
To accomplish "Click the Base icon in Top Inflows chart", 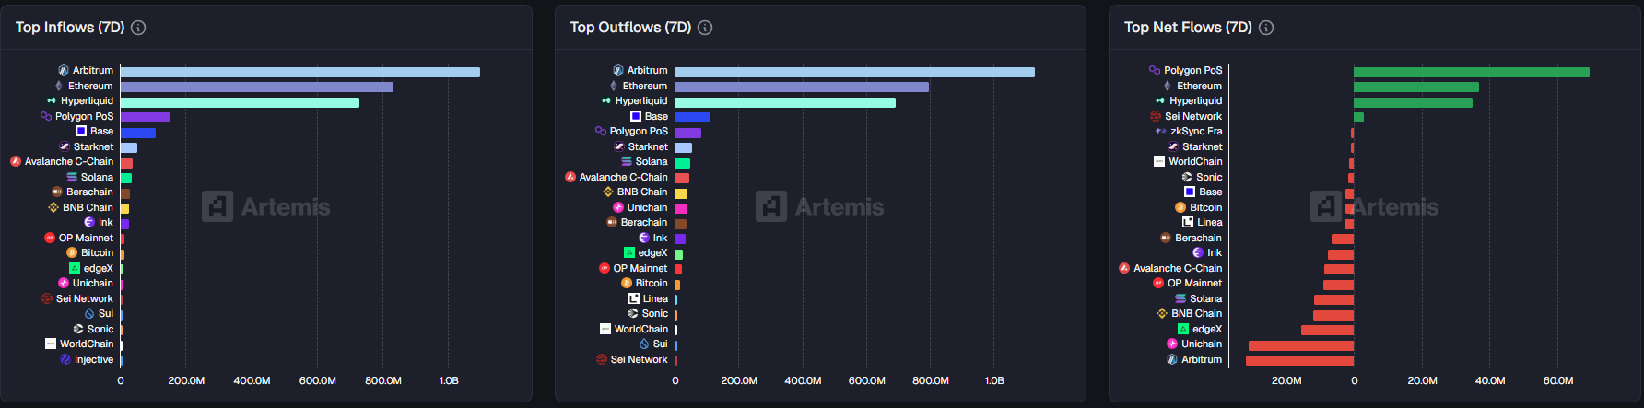I will pos(81,131).
